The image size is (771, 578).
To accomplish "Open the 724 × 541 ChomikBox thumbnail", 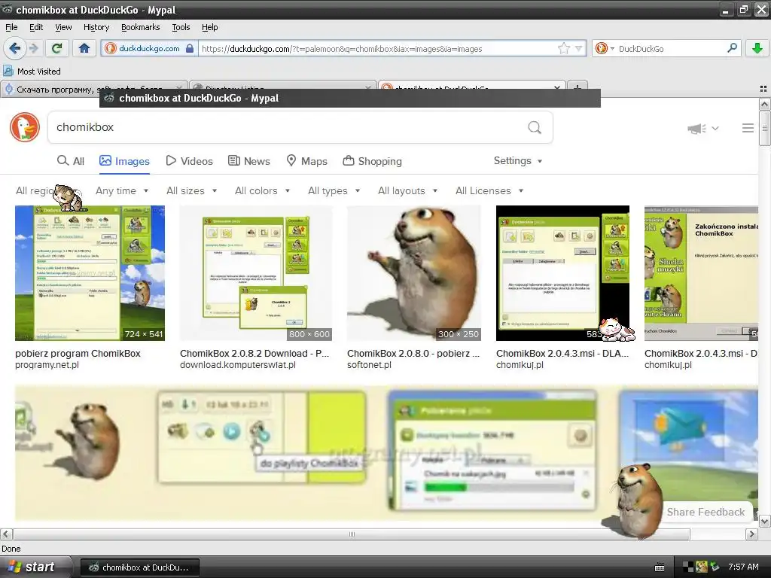I will [x=90, y=273].
